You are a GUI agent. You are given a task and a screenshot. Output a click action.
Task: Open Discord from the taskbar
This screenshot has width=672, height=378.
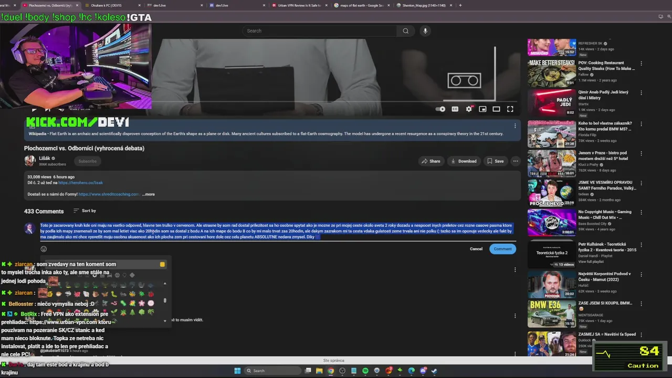(423, 371)
